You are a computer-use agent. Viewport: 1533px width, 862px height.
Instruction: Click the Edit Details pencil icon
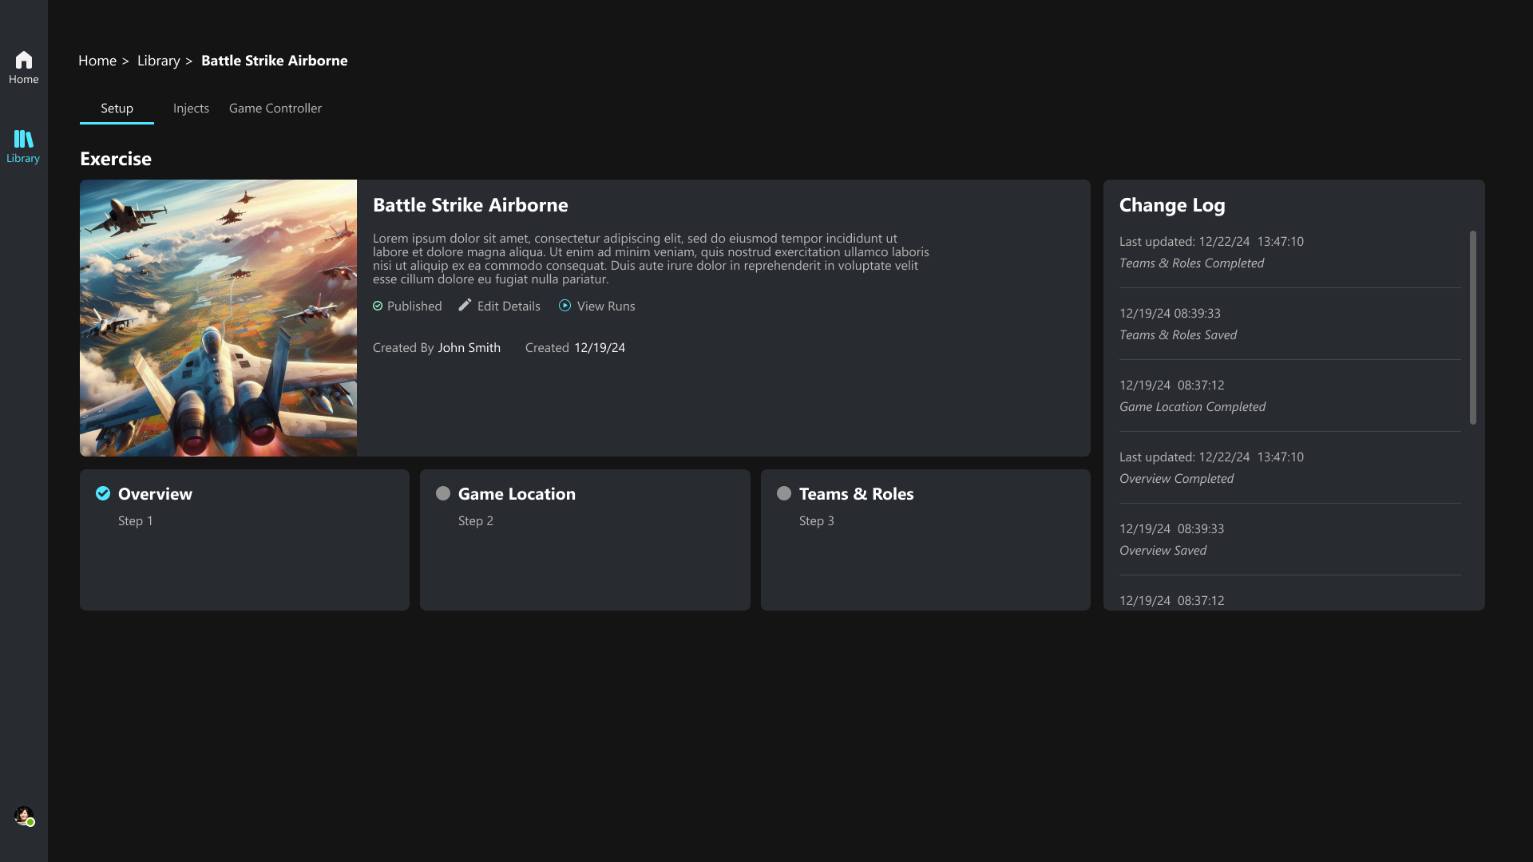point(465,306)
